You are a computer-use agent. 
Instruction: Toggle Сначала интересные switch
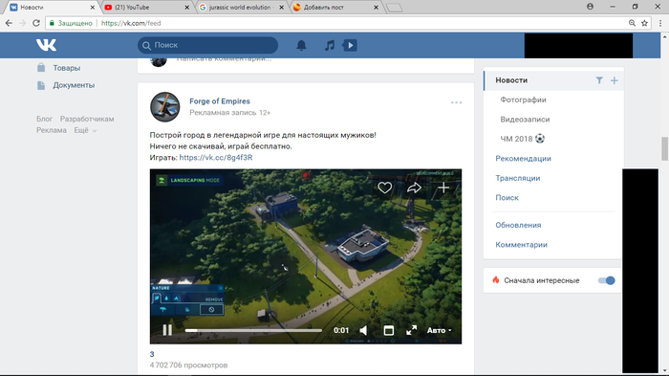(x=606, y=280)
